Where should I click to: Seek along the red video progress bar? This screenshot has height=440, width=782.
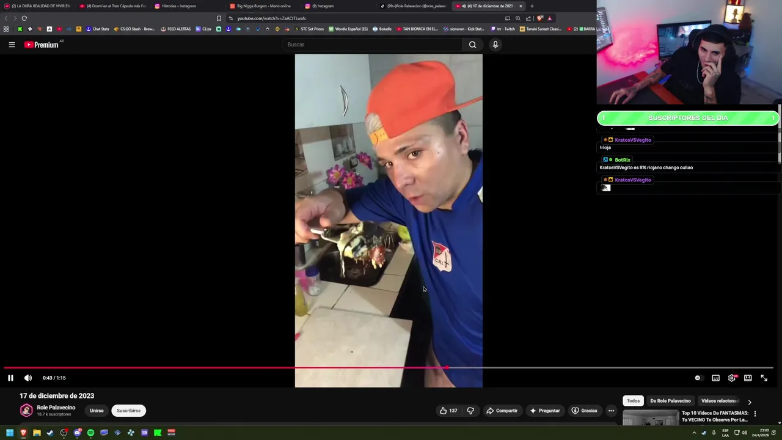click(389, 368)
